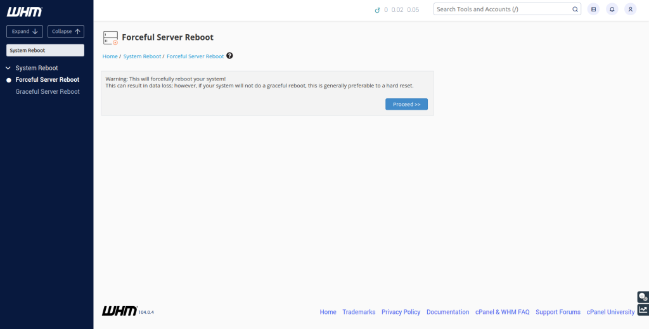Viewport: 649px width, 329px height.
Task: Click the sidebar filter box with System Reboot
Action: click(45, 50)
